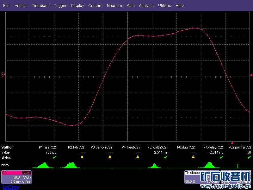
Task: Click the P2 fall warning status icon
Action: 82,157
